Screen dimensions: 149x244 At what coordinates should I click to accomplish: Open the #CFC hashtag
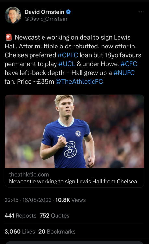129,64
